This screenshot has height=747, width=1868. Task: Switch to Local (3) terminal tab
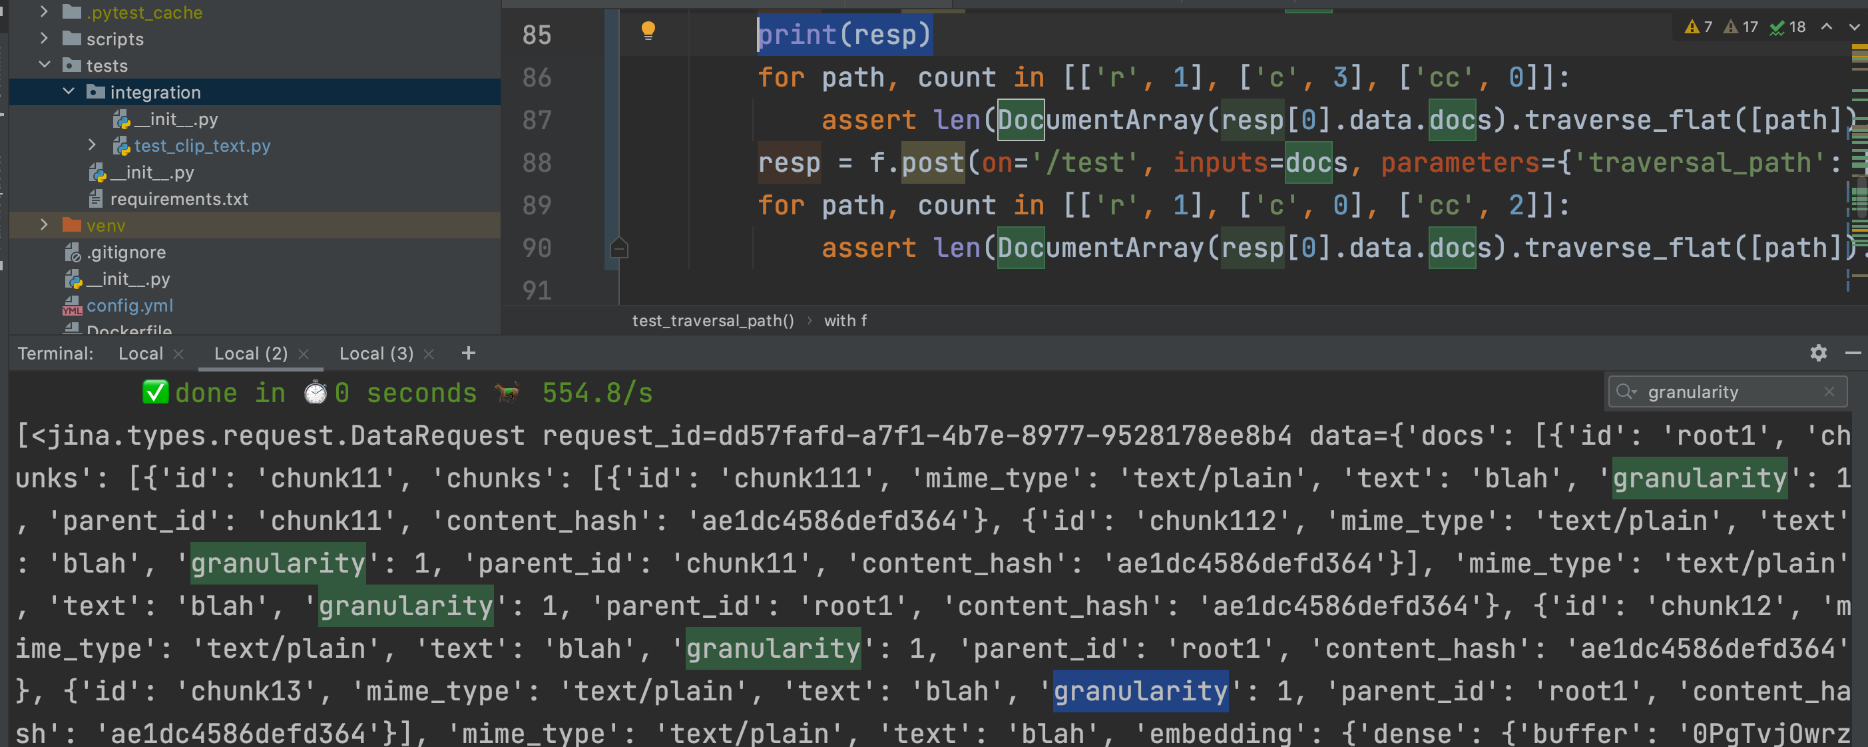pyautogui.click(x=376, y=353)
